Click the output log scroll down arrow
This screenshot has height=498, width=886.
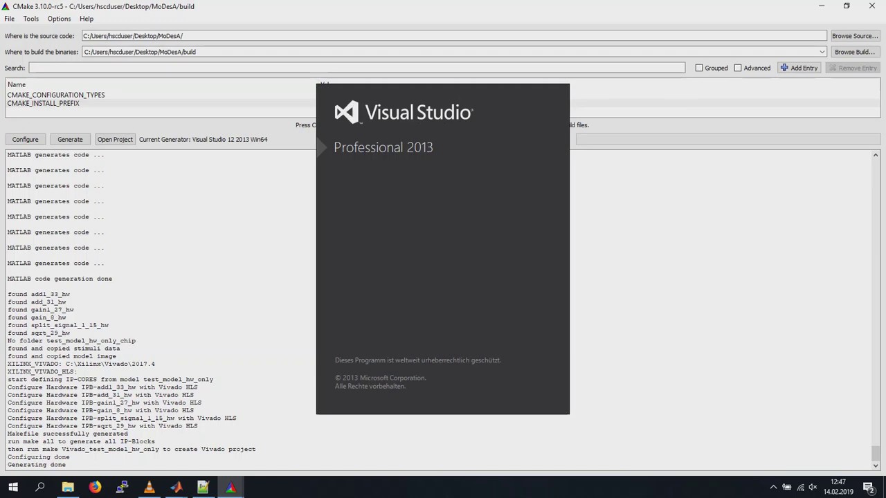pos(876,465)
